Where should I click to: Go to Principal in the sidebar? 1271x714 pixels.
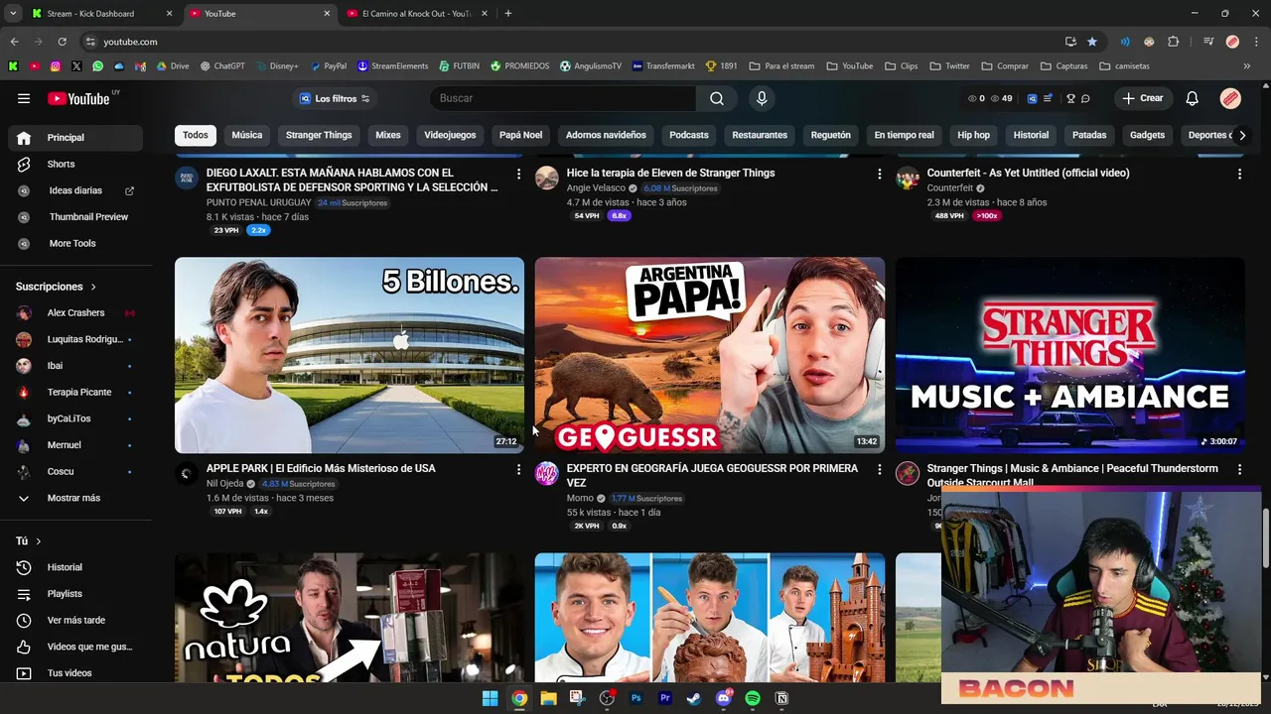pyautogui.click(x=77, y=138)
